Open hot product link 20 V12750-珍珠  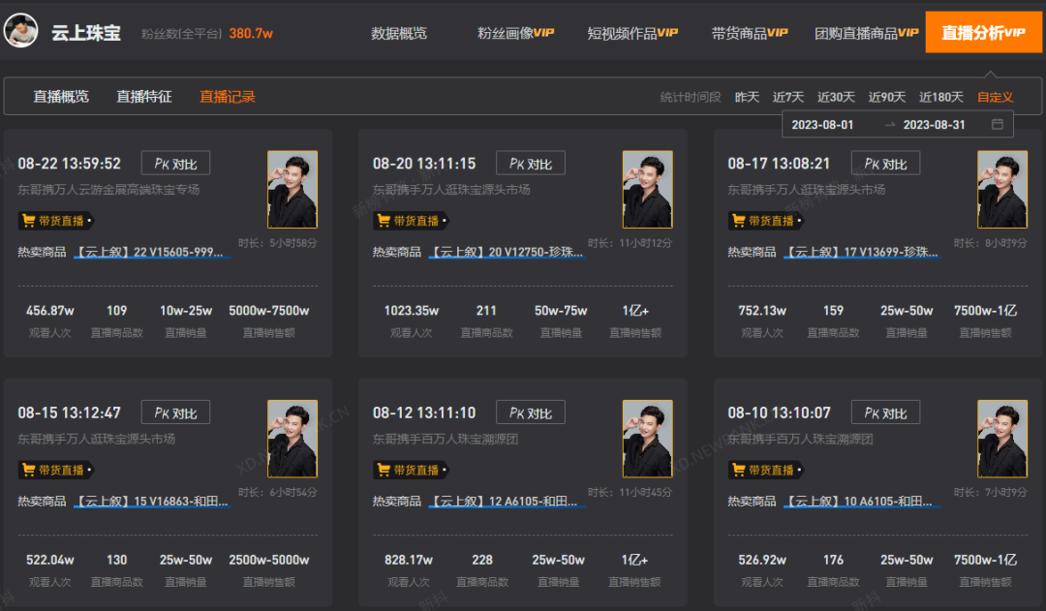(x=507, y=252)
